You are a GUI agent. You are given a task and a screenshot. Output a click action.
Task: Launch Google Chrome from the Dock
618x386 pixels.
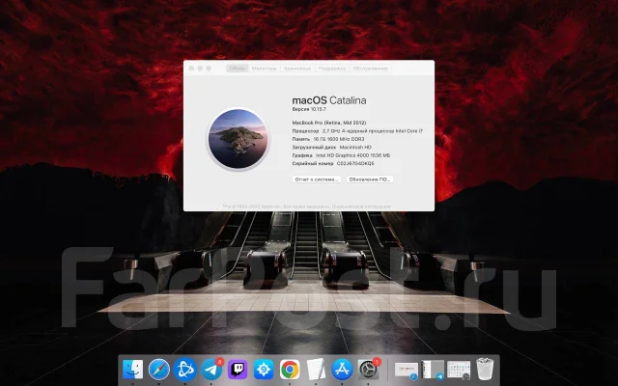(290, 370)
